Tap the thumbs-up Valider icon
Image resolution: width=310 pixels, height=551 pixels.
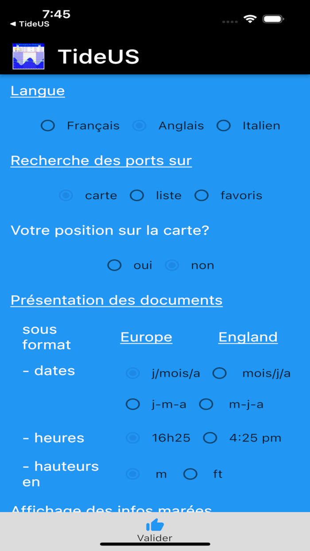tap(155, 525)
